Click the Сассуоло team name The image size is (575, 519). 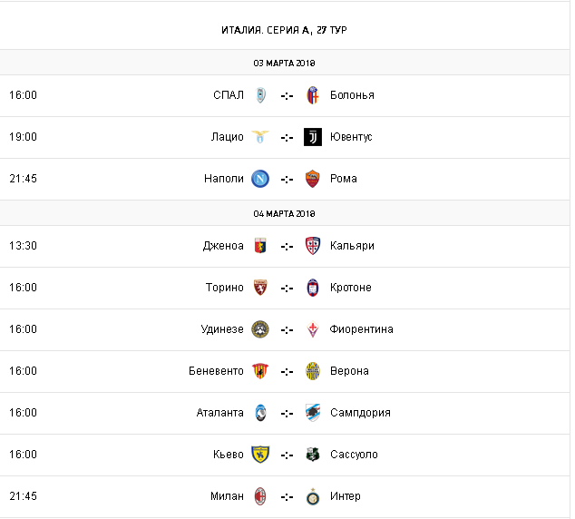click(x=354, y=455)
